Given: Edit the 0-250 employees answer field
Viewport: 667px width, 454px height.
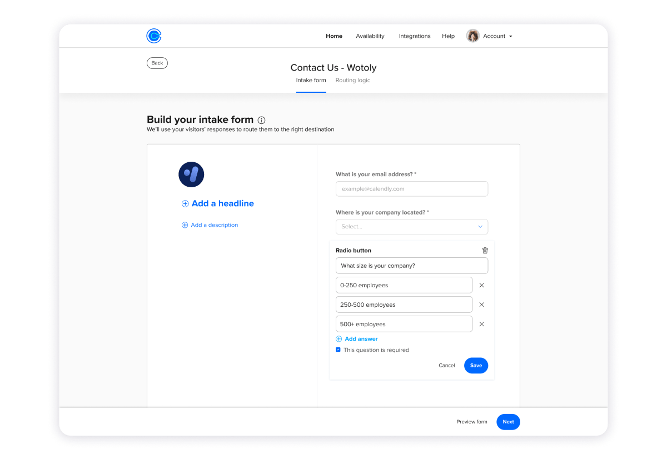Looking at the screenshot, I should [404, 285].
